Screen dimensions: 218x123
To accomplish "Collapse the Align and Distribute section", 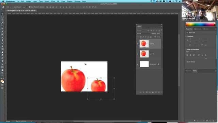I will (x=186, y=49).
